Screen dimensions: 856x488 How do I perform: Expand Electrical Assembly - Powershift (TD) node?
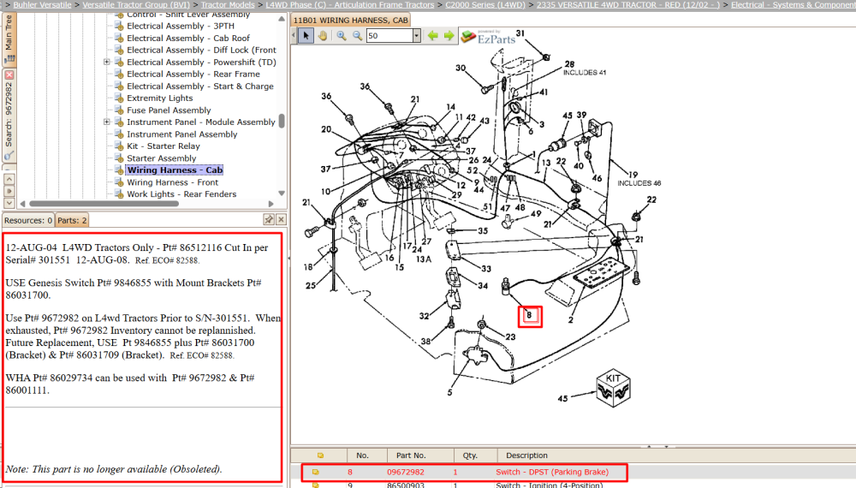coord(107,62)
